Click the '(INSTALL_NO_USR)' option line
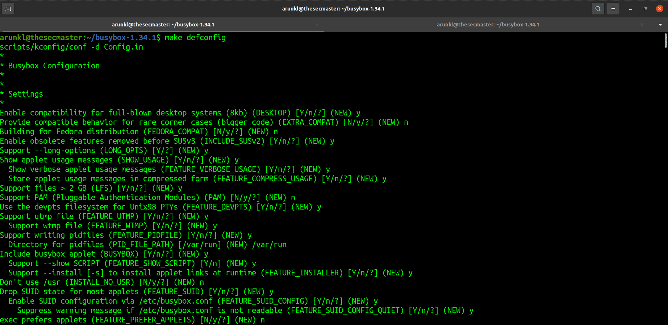 102,282
